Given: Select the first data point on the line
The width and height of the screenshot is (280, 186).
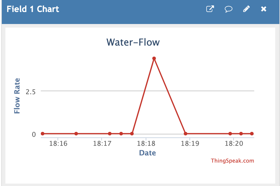Looking at the screenshot, I should 42,133.
